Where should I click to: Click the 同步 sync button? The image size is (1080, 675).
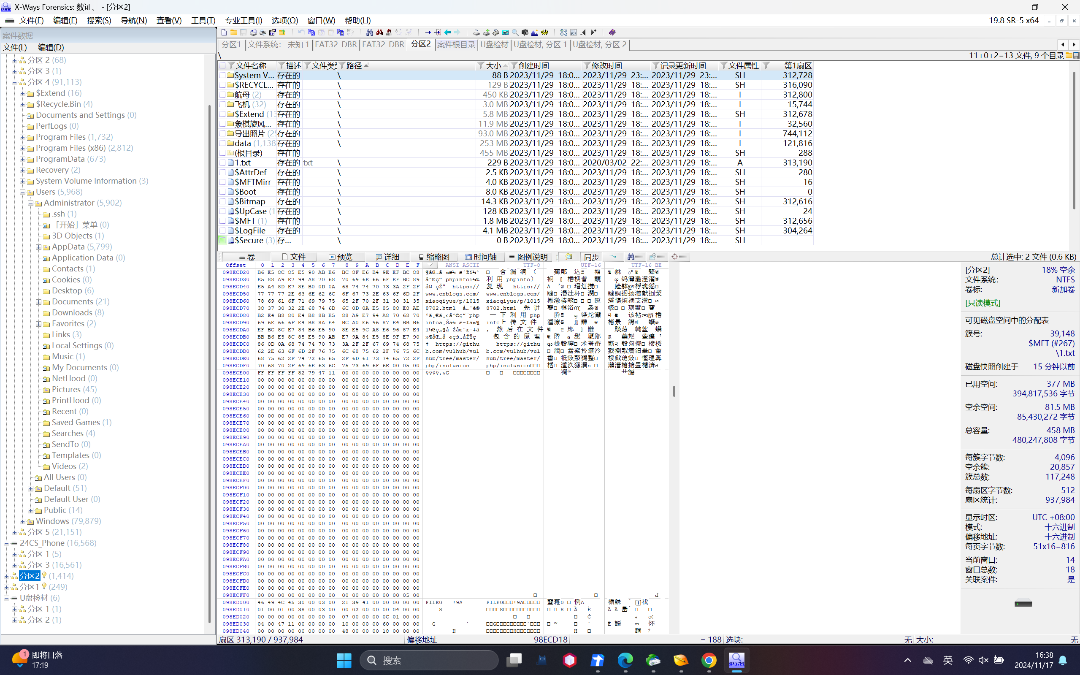coord(591,257)
